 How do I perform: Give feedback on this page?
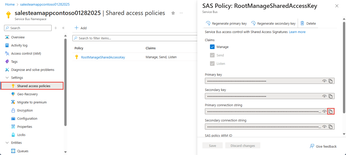323,146
